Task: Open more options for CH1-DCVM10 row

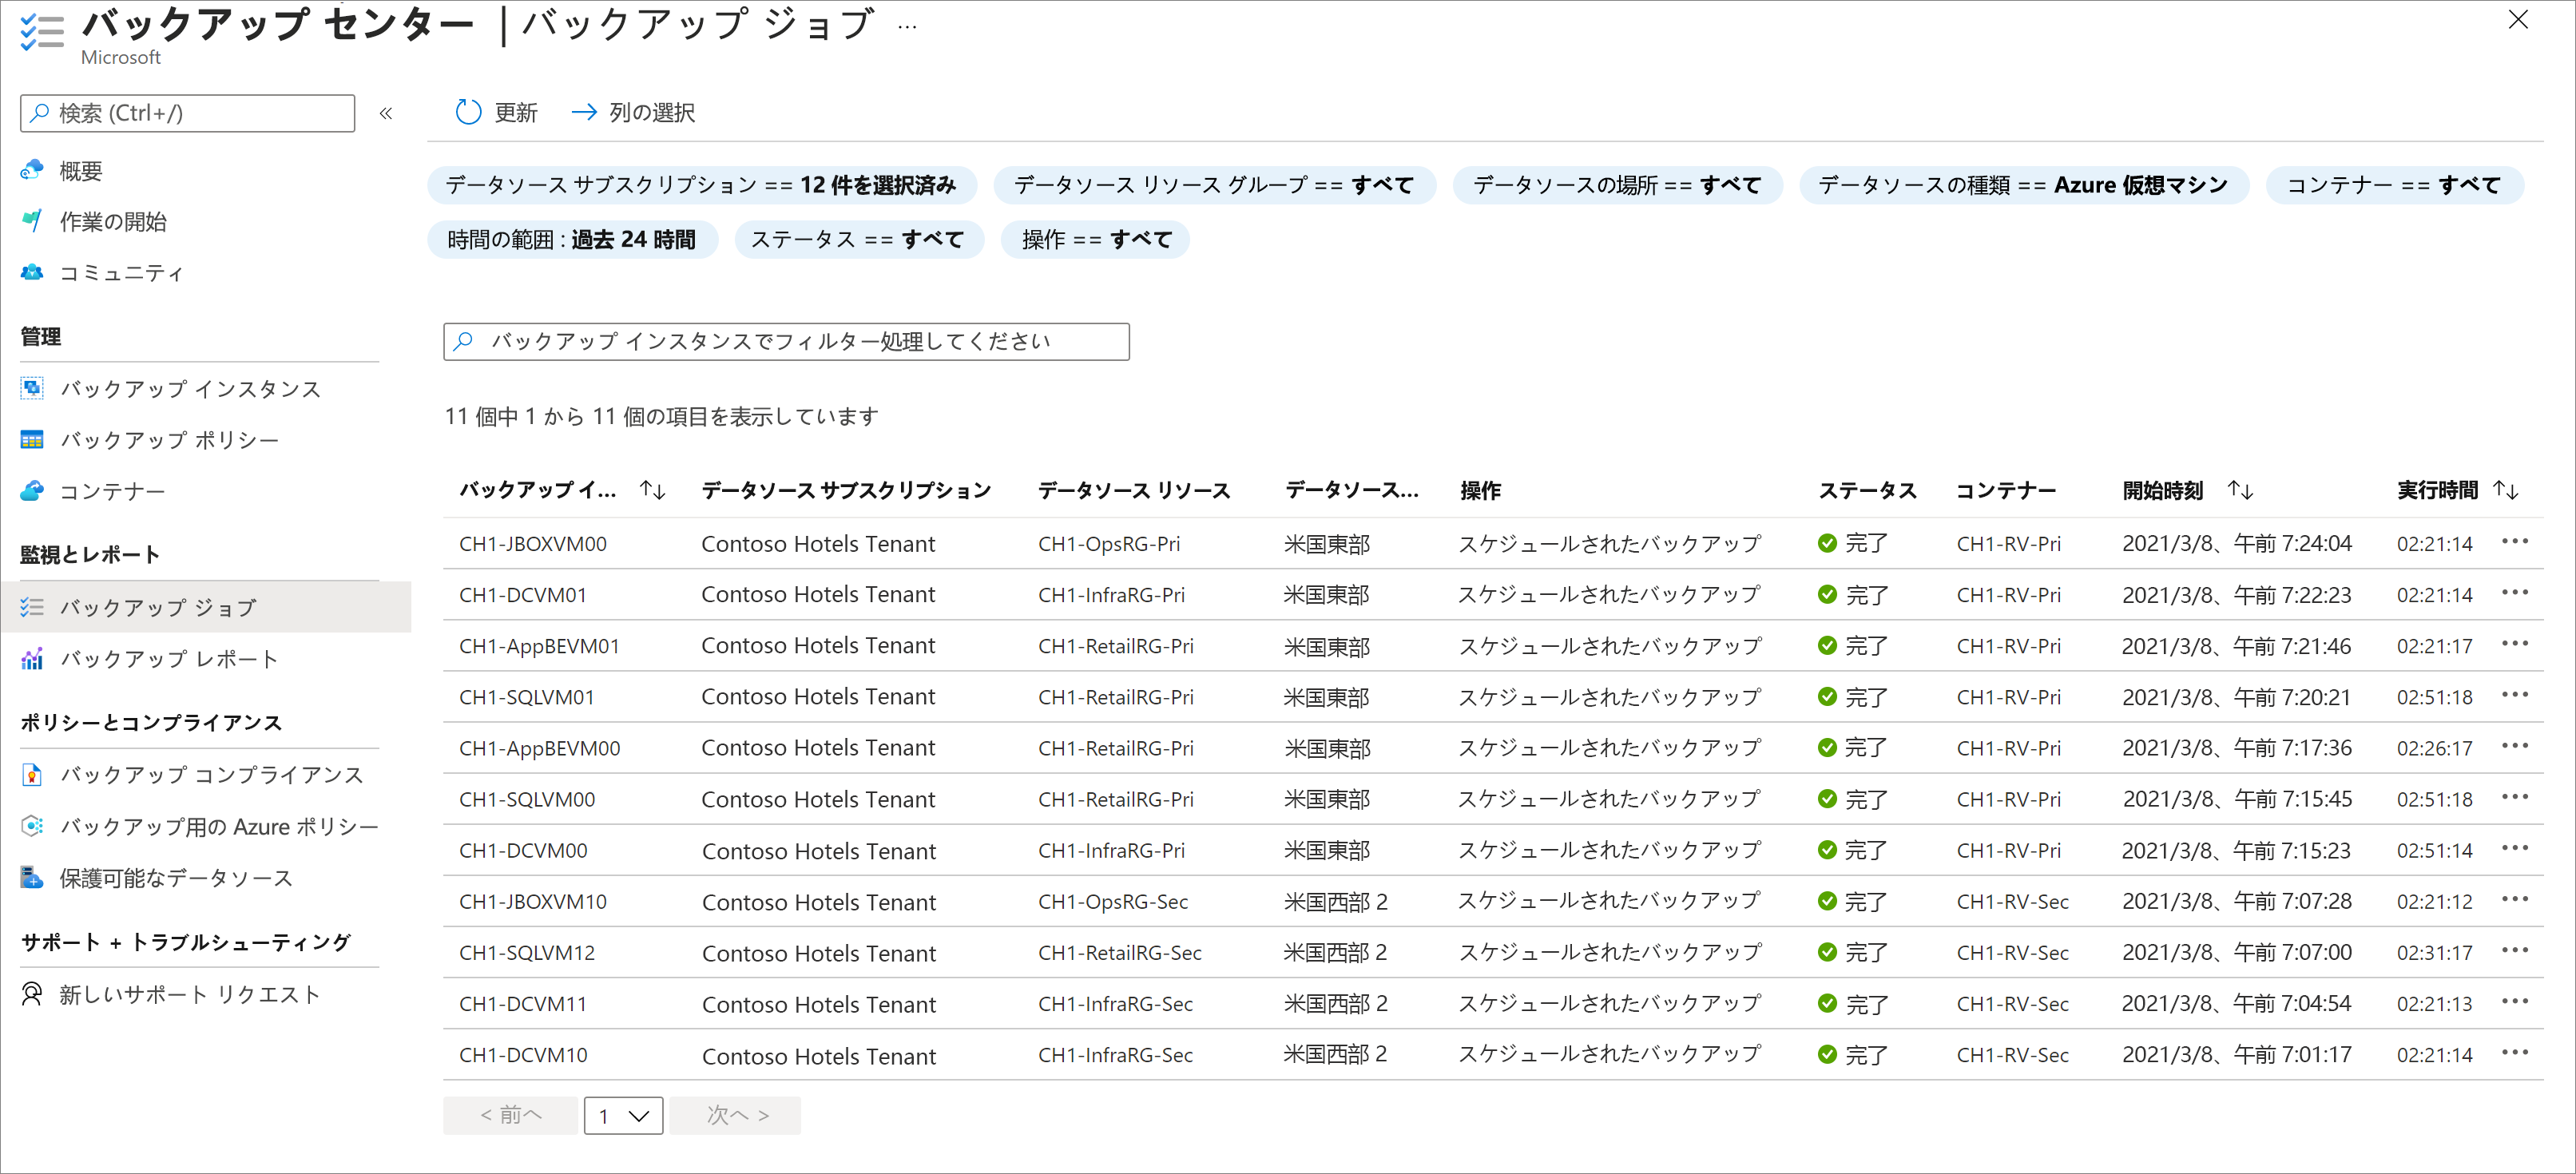Action: click(2514, 1052)
